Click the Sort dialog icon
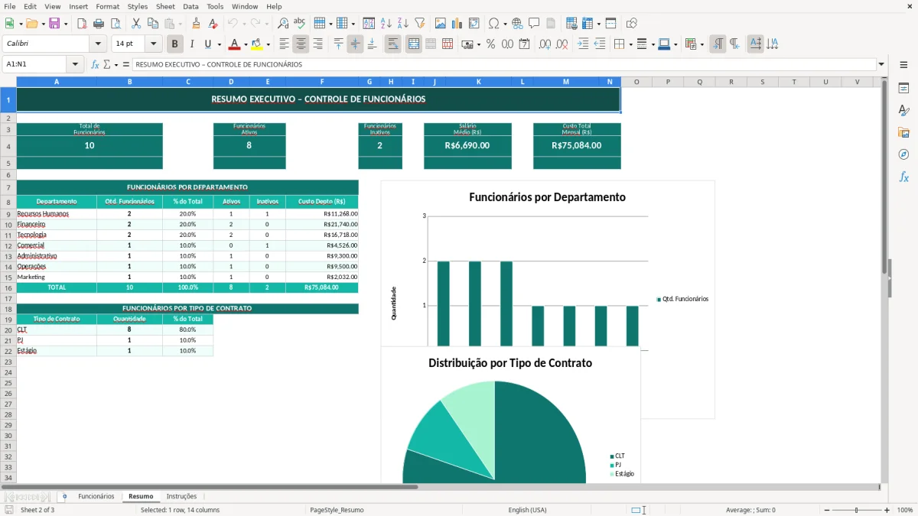The height and width of the screenshot is (516, 918). [x=369, y=24]
